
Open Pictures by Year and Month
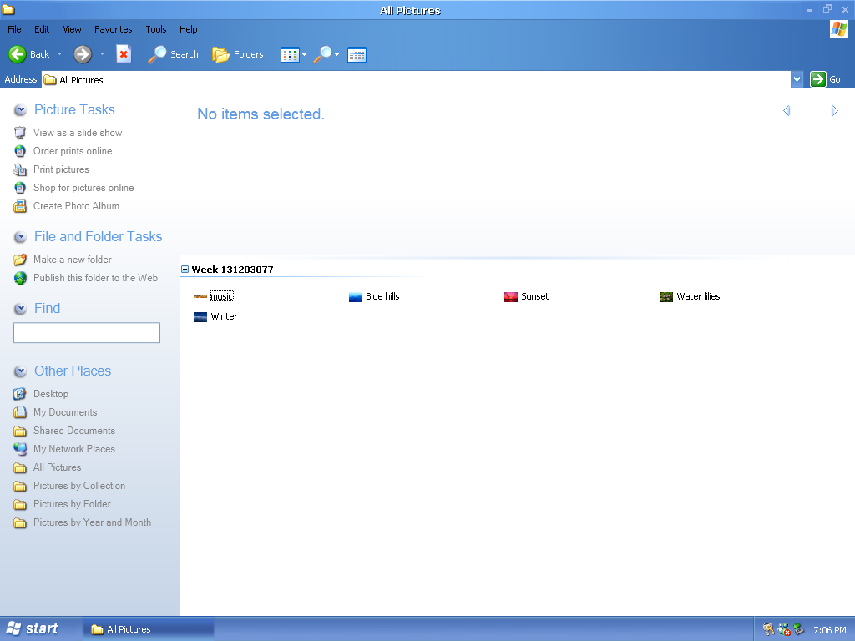pyautogui.click(x=92, y=522)
